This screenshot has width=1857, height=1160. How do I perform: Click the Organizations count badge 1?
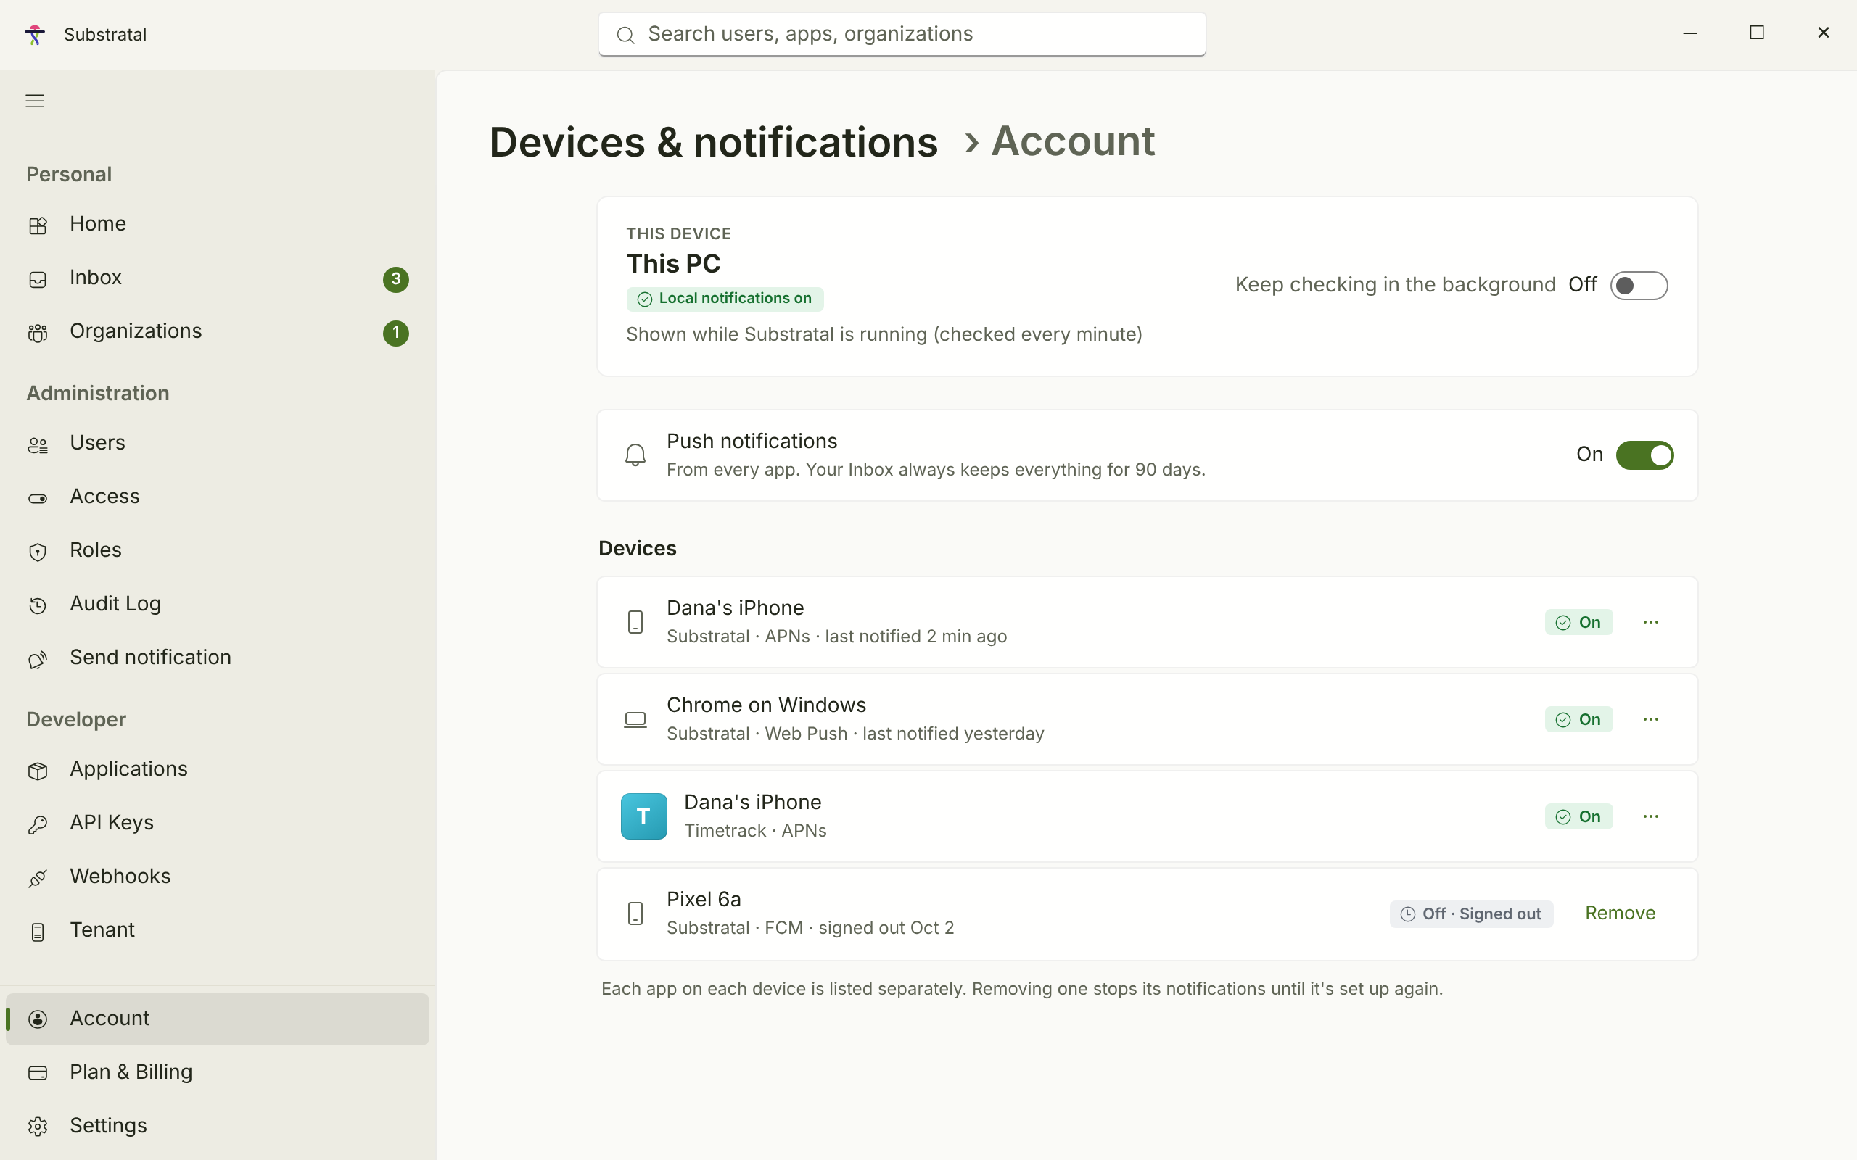tap(396, 333)
